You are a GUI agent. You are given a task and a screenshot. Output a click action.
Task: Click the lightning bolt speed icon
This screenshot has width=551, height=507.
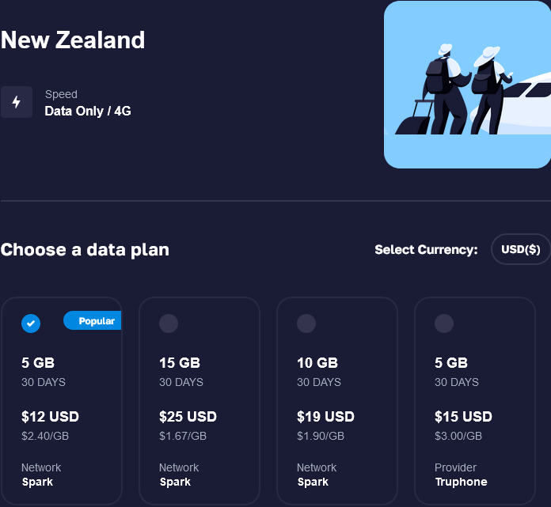17,102
